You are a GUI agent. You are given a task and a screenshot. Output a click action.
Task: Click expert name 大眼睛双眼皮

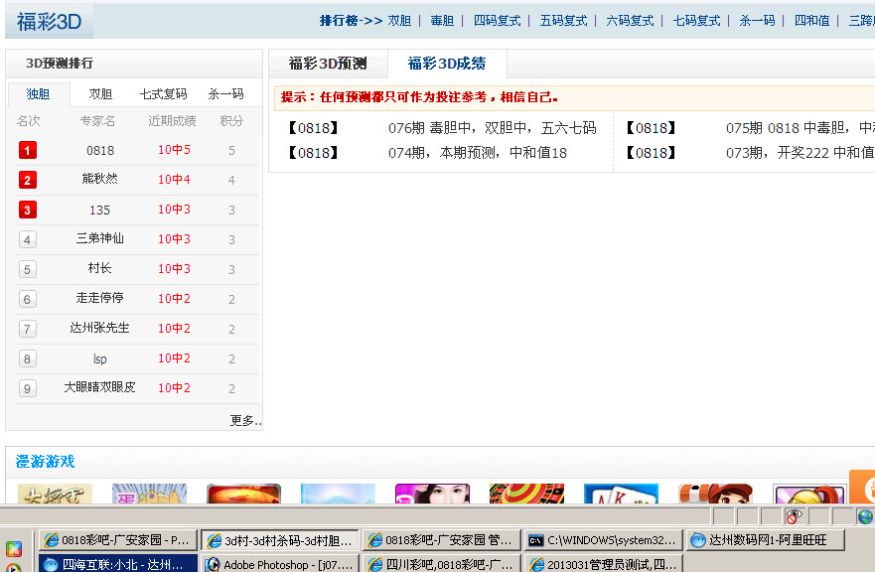(x=100, y=387)
